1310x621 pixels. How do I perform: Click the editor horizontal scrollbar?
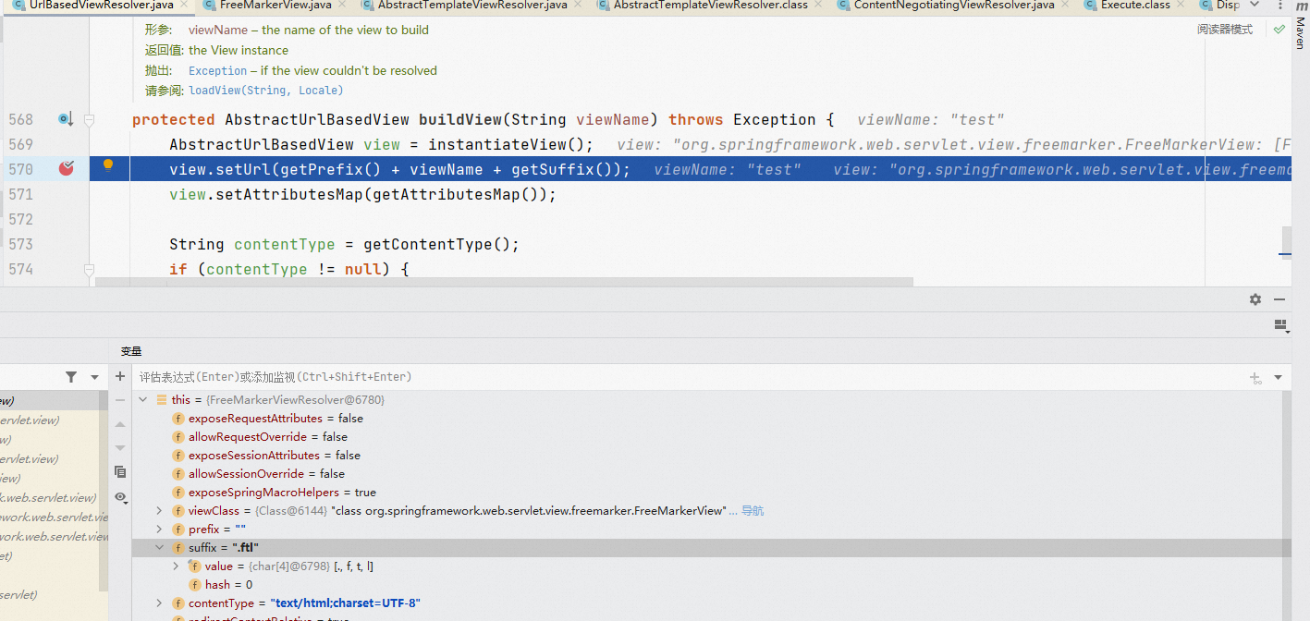pyautogui.click(x=504, y=282)
